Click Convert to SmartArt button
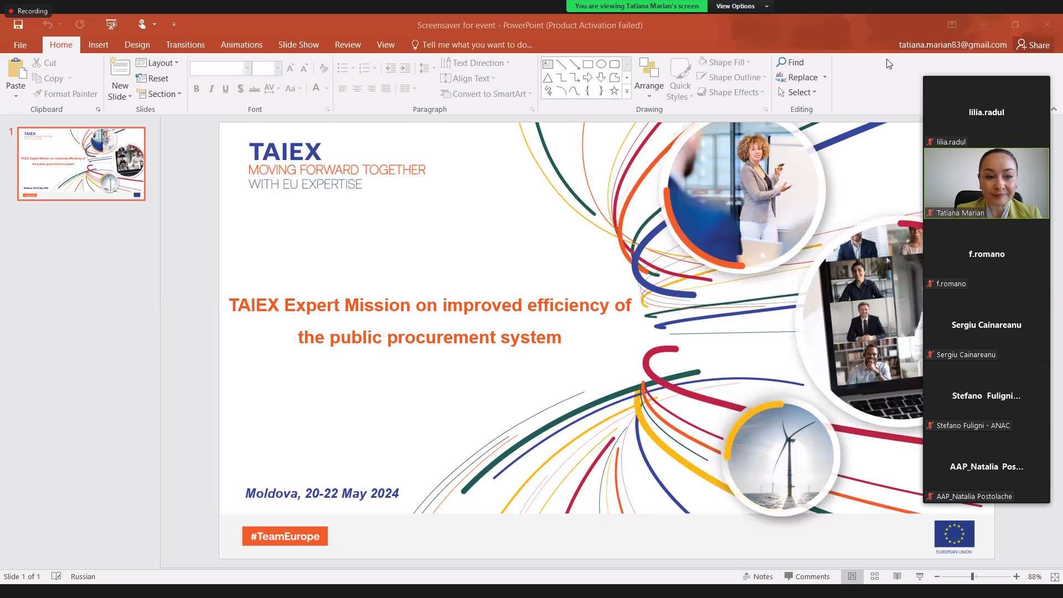 tap(486, 94)
